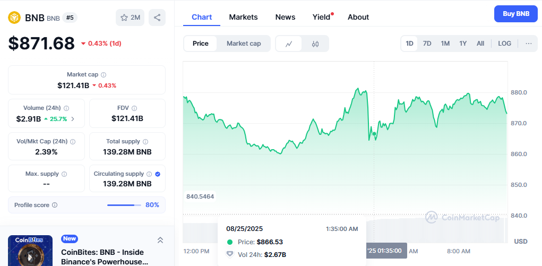The height and width of the screenshot is (266, 542).
Task: Toggle chart to Price view
Action: click(201, 44)
